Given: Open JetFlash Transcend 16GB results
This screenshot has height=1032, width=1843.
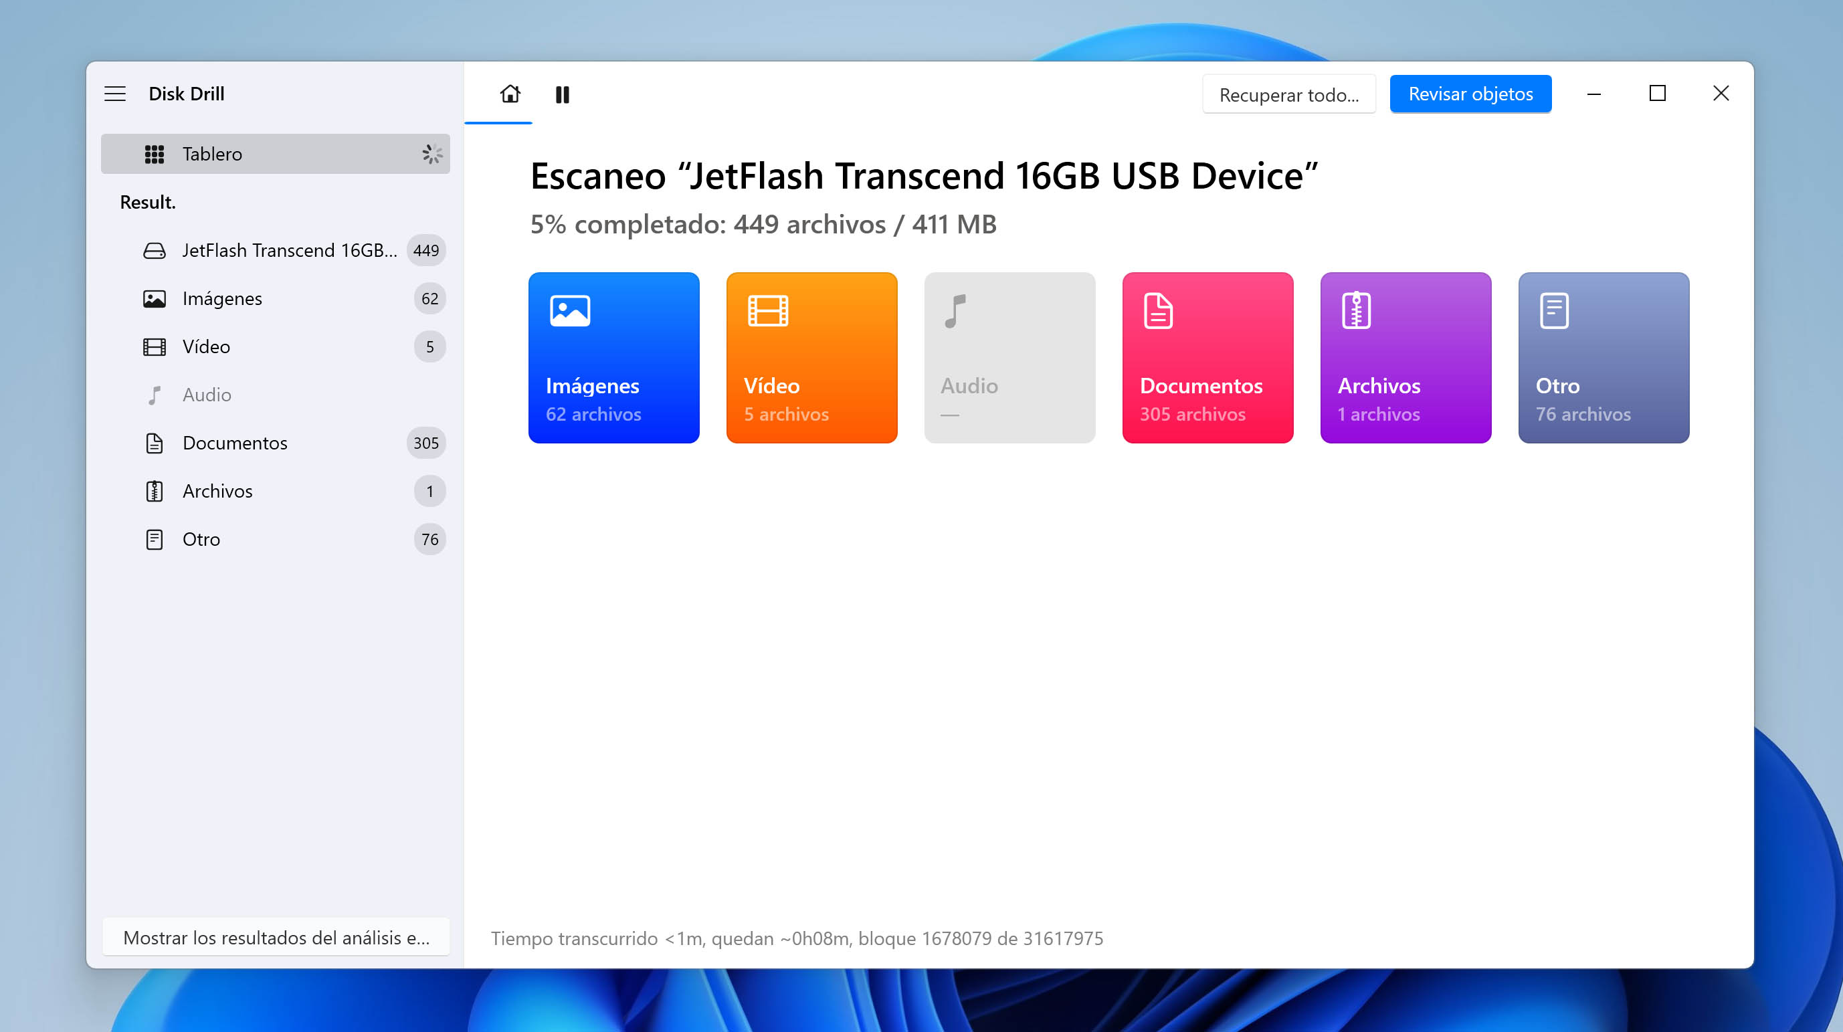Looking at the screenshot, I should (x=276, y=250).
